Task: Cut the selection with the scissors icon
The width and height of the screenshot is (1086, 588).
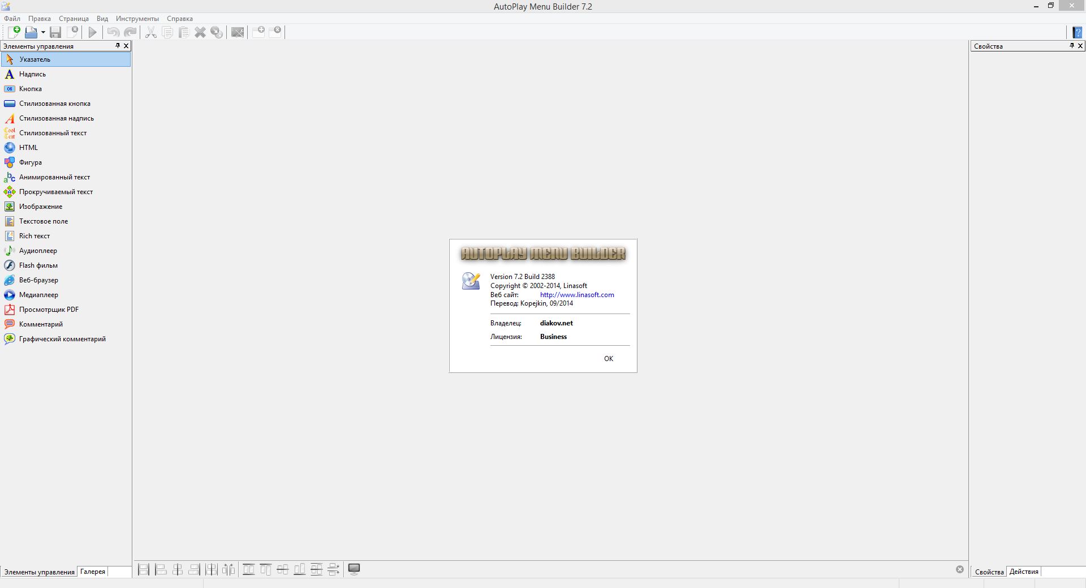Action: (x=151, y=32)
